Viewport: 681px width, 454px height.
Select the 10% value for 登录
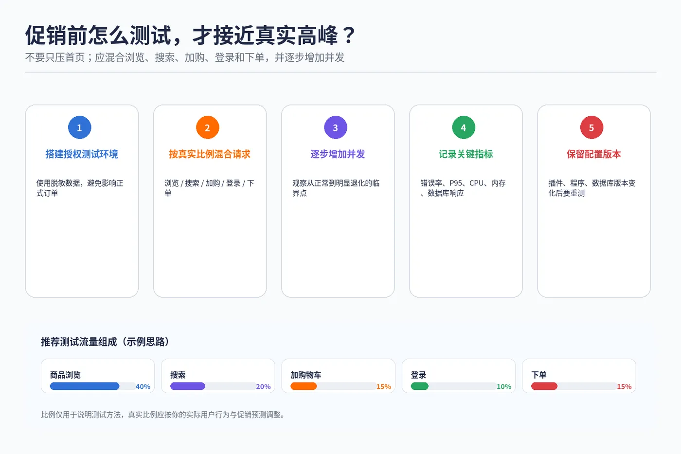click(504, 387)
